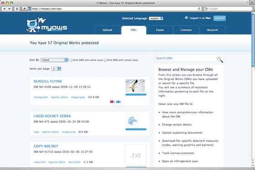Click the page vertical scrollbar
255x170 pixels.
[253, 40]
